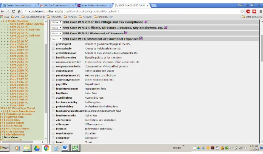
Task: Open the calculator icon in the taskbar
Action: click(56, 148)
